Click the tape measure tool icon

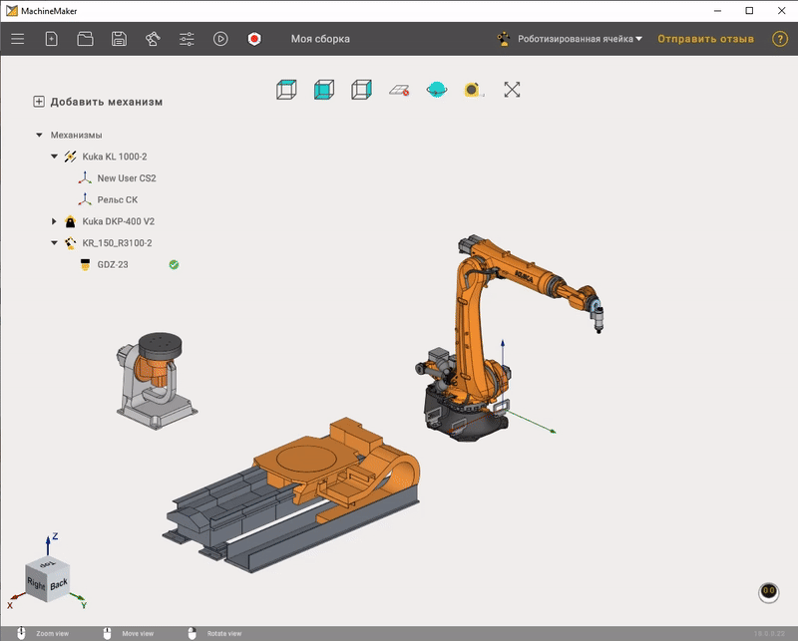(x=474, y=90)
